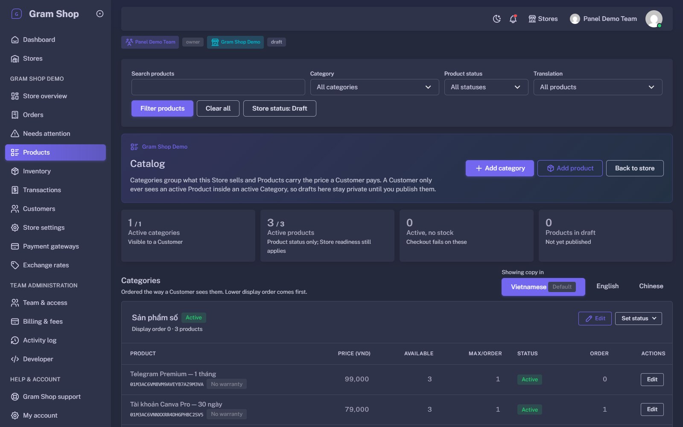Select the Vietnamese language tab
The height and width of the screenshot is (427, 683).
click(543, 287)
